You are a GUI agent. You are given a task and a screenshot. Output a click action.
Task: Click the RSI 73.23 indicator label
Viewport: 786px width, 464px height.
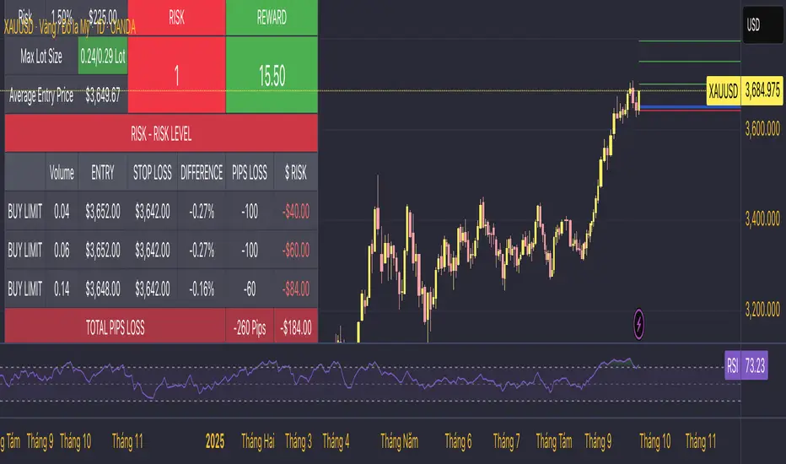[746, 365]
